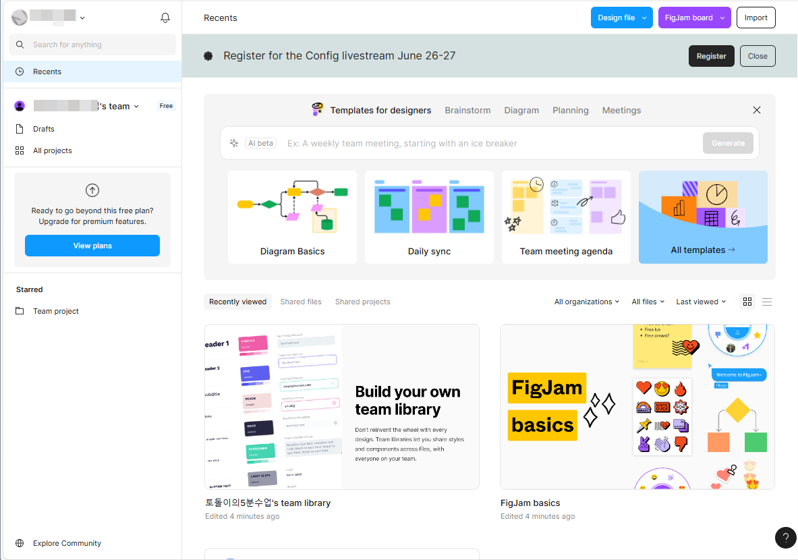Focus the Search for anything field
The width and height of the screenshot is (798, 560).
tap(92, 45)
